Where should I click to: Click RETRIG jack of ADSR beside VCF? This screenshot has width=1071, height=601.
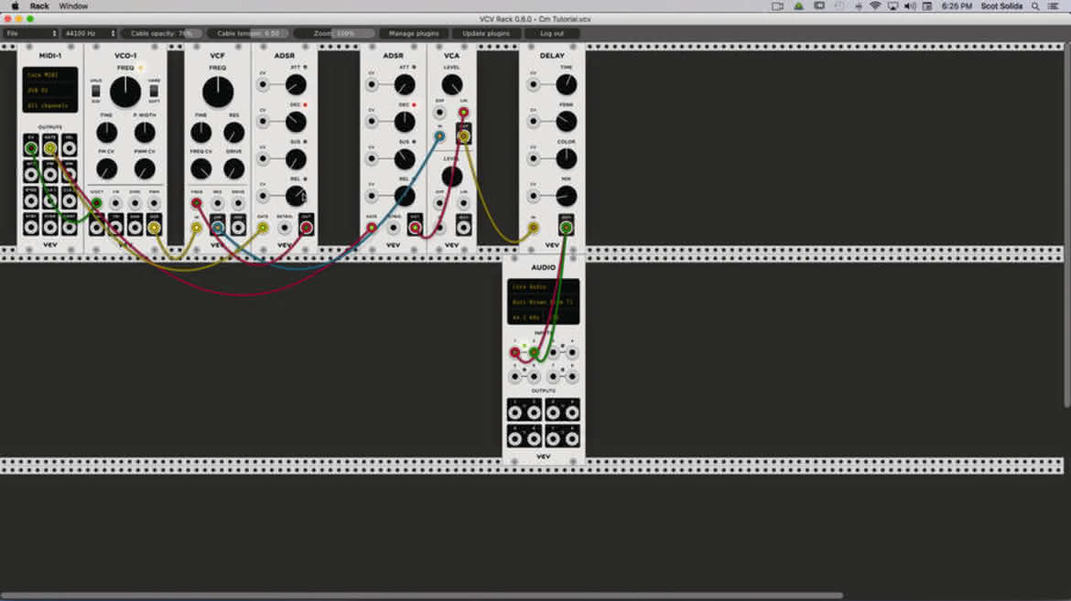click(284, 228)
